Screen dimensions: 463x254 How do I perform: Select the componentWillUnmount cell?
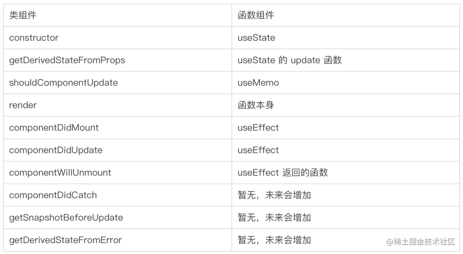[60, 173]
